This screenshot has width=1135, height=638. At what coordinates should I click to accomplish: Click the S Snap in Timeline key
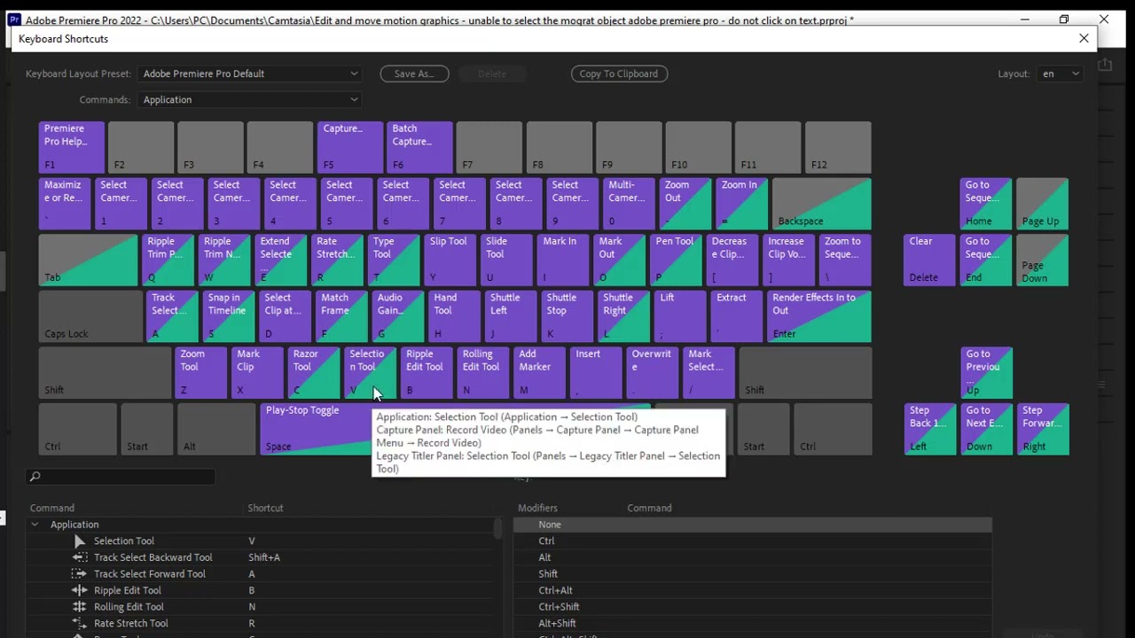229,317
